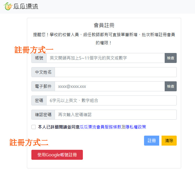This screenshot has height=181, width=195.
Task: Select the 電子郵件 input with xxxx@xxxx.xxx placeholder
Action: [109, 86]
